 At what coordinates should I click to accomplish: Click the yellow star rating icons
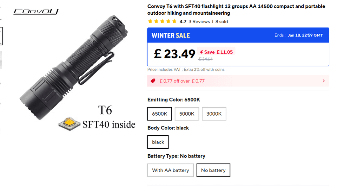pyautogui.click(x=162, y=21)
